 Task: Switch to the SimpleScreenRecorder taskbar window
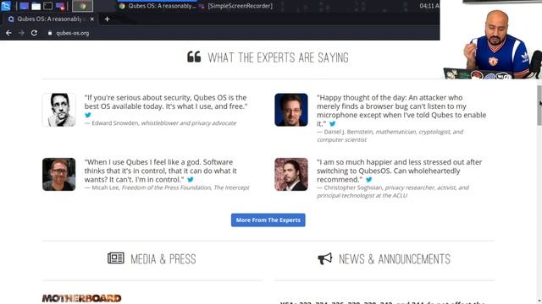pyautogui.click(x=236, y=6)
